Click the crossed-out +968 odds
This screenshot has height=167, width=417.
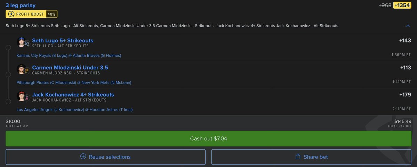(x=385, y=5)
